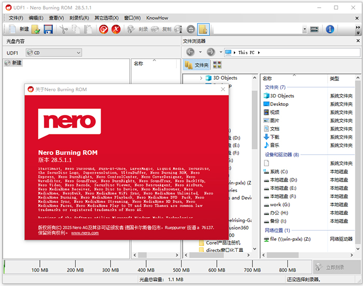Open the recorder selection dropdown arrow
The width and height of the screenshot is (363, 286).
click(305, 30)
